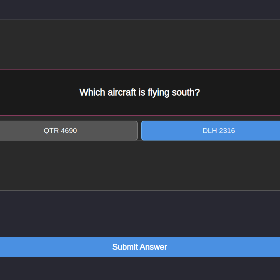The image size is (280, 280).
Task: Pick the gray QTR 4690 button
Action: click(60, 131)
